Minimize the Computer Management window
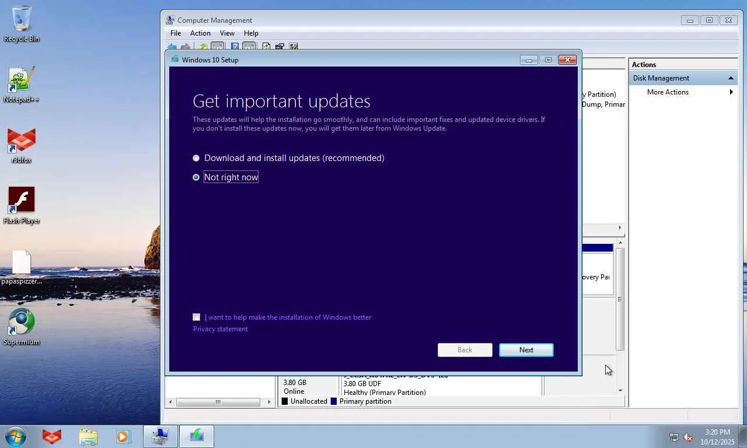The width and height of the screenshot is (747, 448). coord(690,20)
